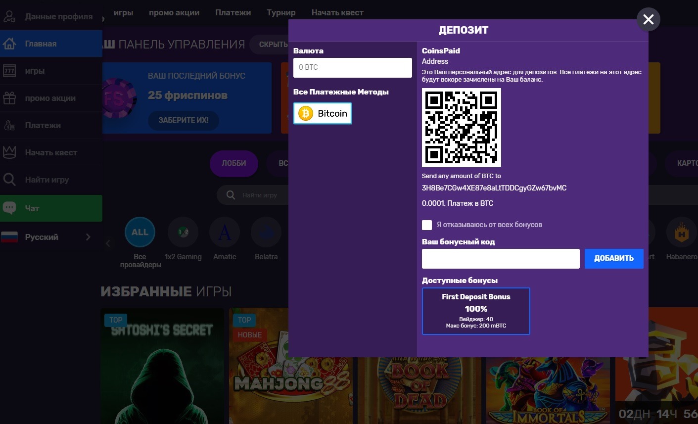698x424 pixels.
Task: Click the ЗАБЕРИТЕ ИХ! button
Action: (184, 120)
